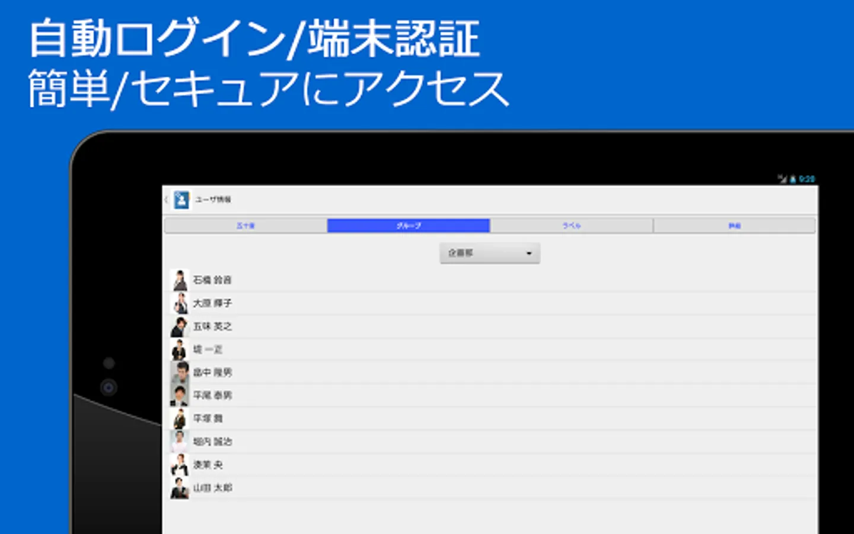Open the last tab right of ラベル
The image size is (854, 534).
[734, 225]
